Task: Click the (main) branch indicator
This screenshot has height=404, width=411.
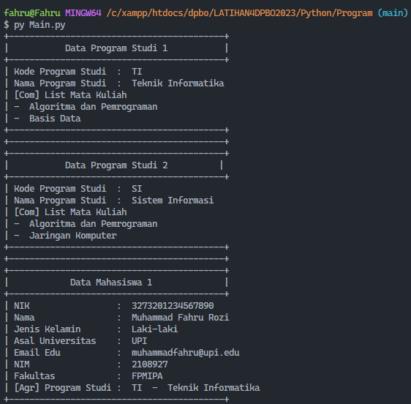Action: [x=393, y=13]
